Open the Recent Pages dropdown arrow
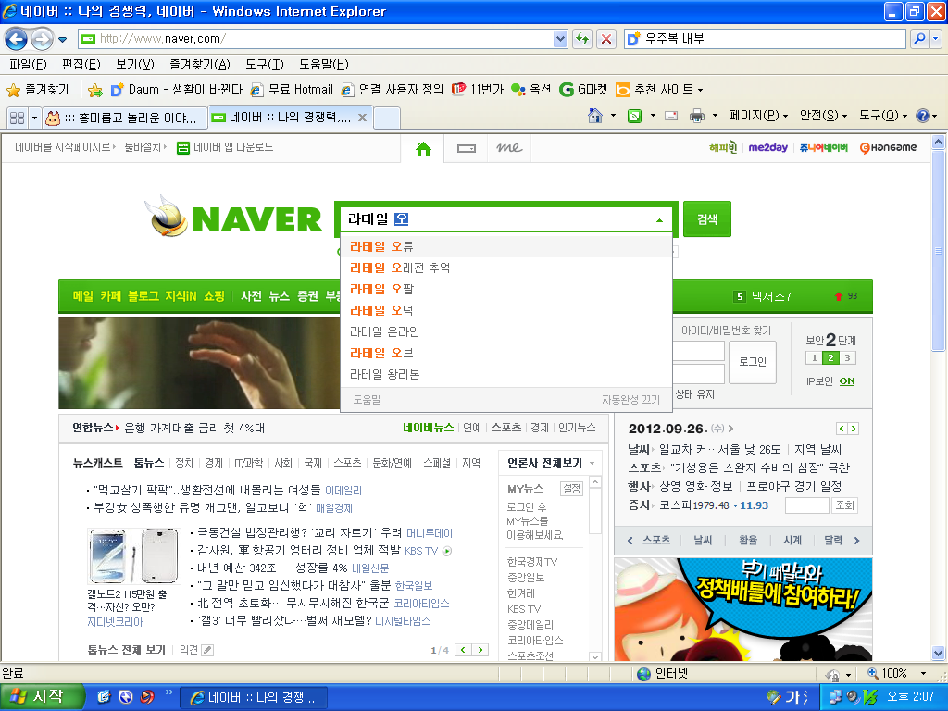The width and height of the screenshot is (948, 711). [62, 40]
